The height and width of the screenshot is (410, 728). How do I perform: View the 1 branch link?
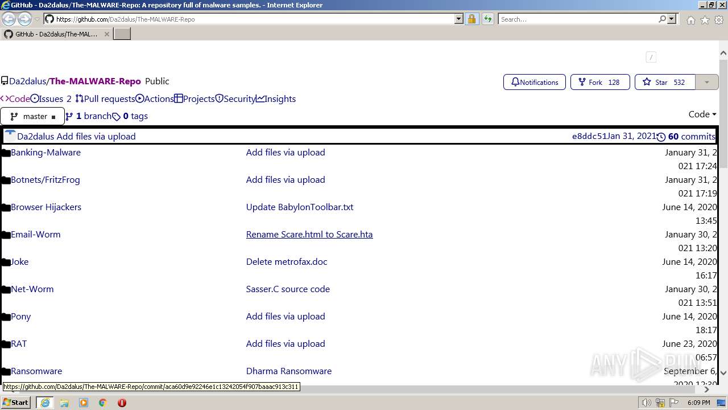point(88,116)
